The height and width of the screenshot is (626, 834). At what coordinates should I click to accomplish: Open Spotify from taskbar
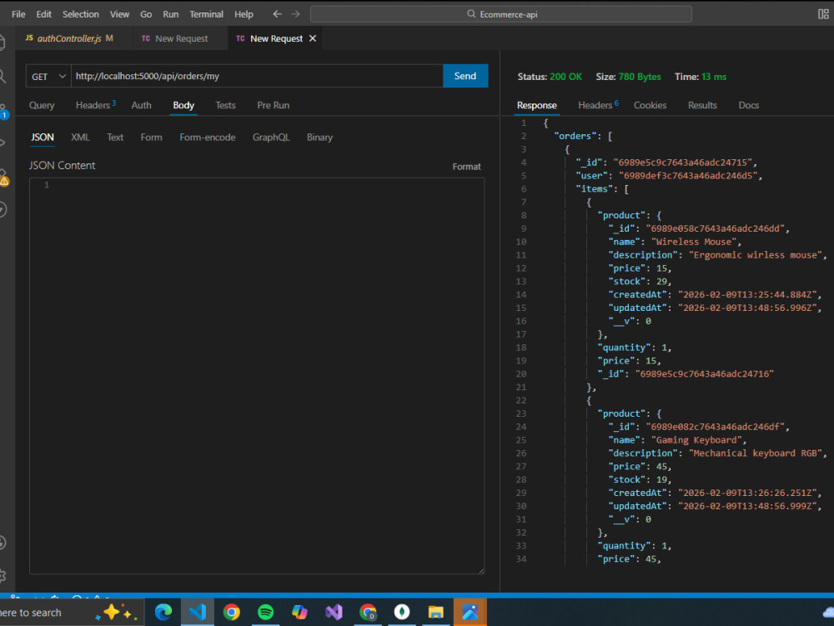coord(265,612)
